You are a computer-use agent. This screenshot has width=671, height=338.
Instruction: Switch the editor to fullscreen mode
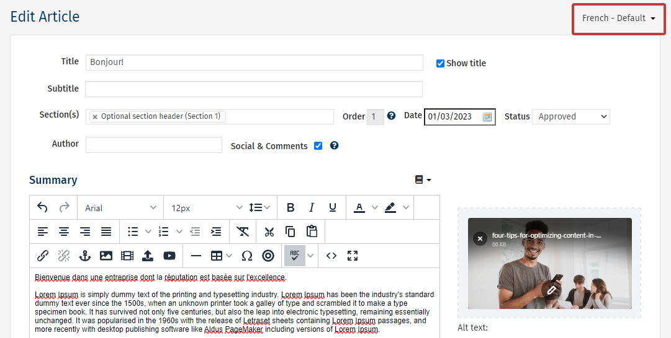353,256
